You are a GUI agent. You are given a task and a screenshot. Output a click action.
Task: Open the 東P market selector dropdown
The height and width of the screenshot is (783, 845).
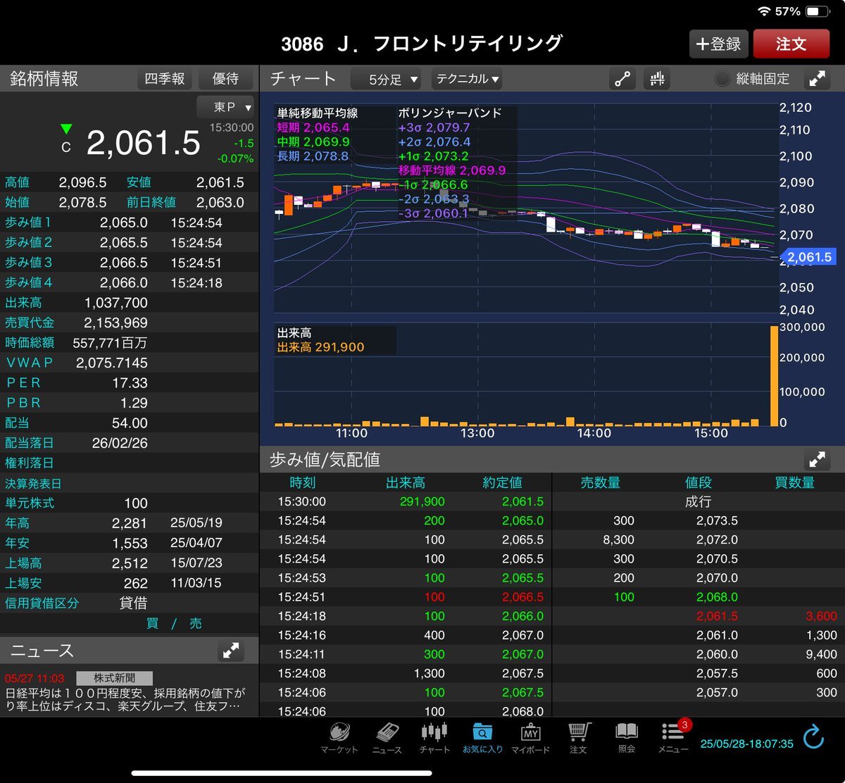click(x=225, y=107)
